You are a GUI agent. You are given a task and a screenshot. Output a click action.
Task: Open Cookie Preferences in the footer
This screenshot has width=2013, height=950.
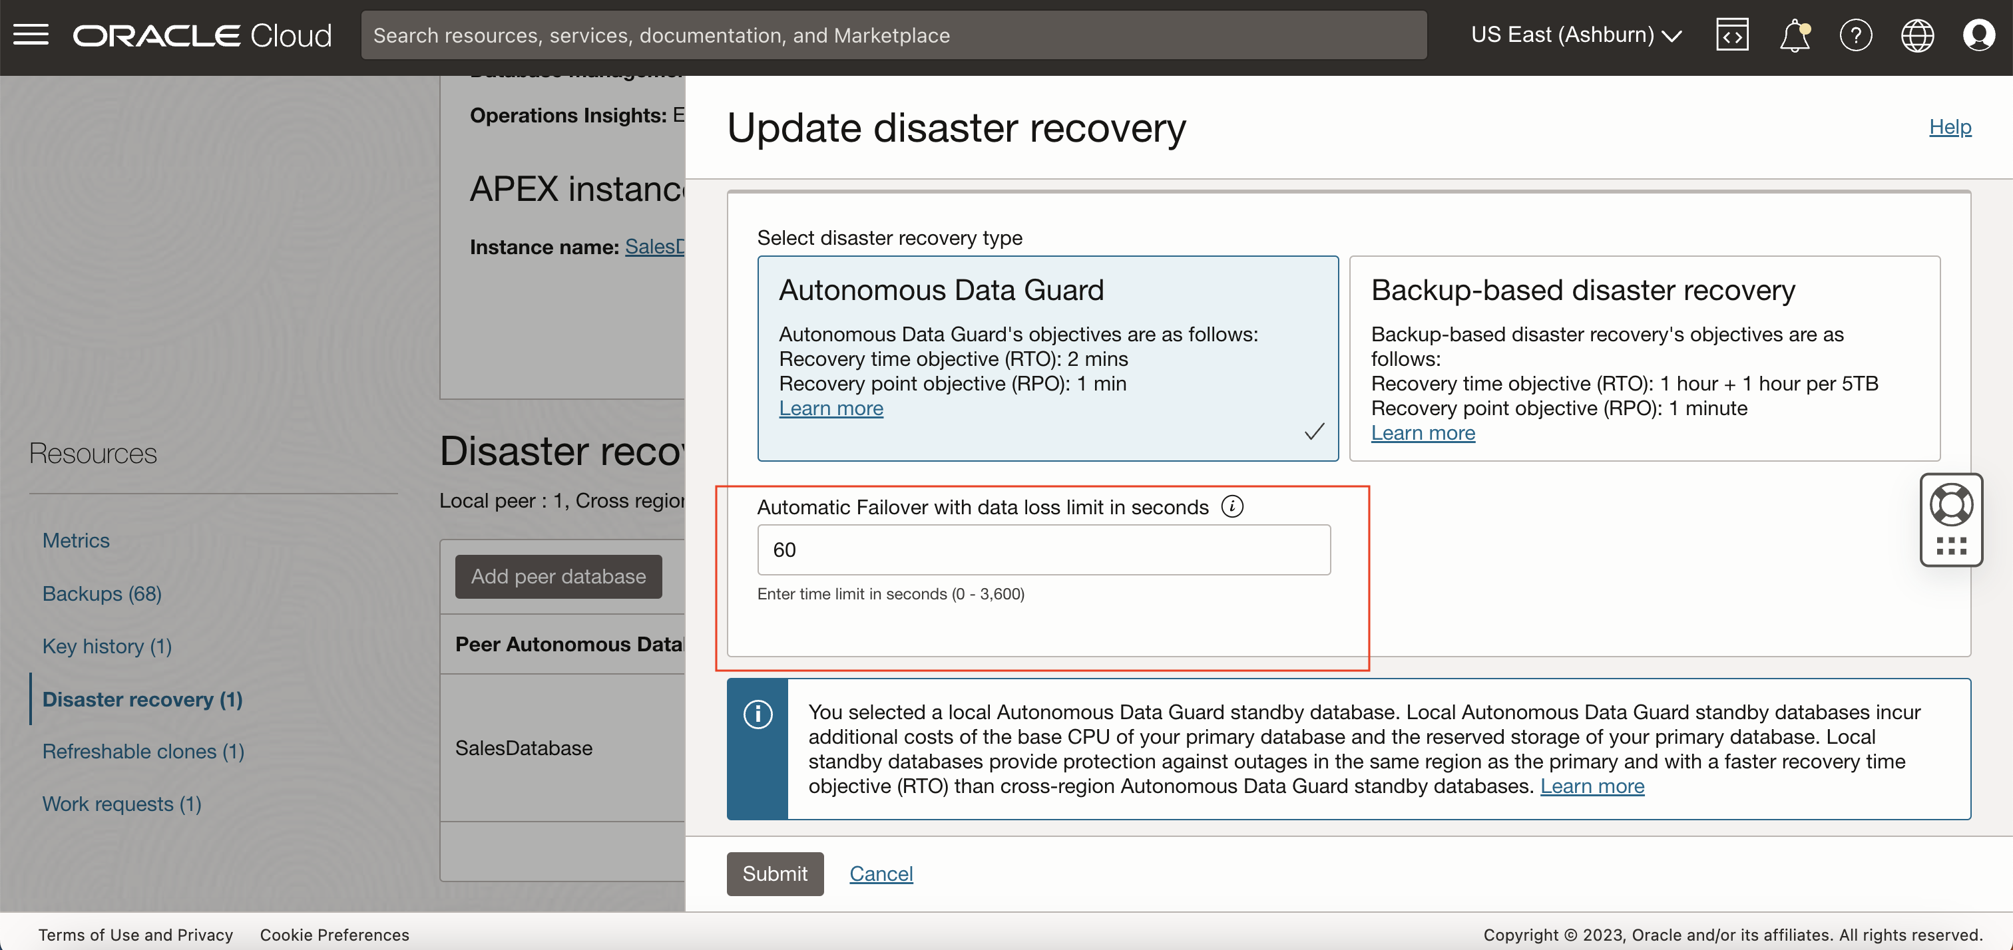tap(334, 935)
